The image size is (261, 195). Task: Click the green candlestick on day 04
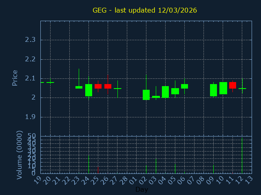pyautogui.click(x=165, y=92)
